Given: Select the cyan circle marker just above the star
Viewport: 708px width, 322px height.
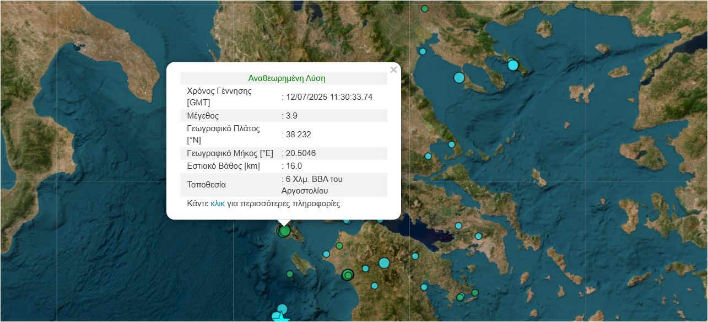Looking at the screenshot, I should [x=282, y=309].
